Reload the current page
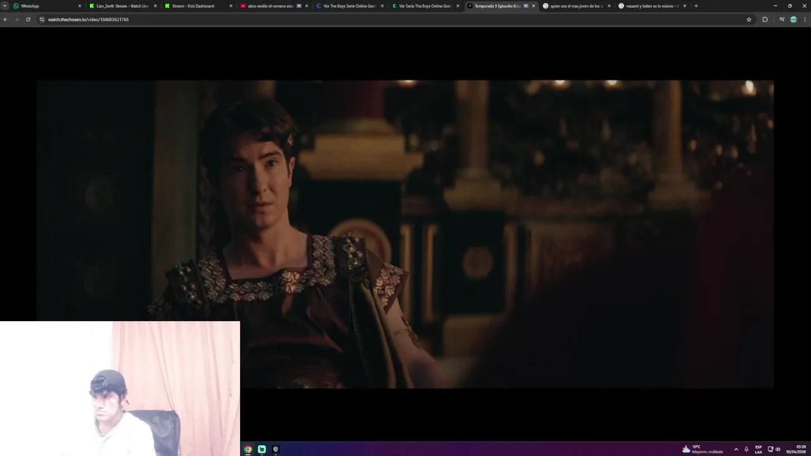This screenshot has width=811, height=456. pos(28,20)
